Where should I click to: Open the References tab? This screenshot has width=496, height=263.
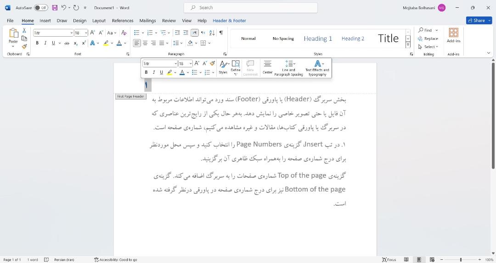click(x=123, y=21)
